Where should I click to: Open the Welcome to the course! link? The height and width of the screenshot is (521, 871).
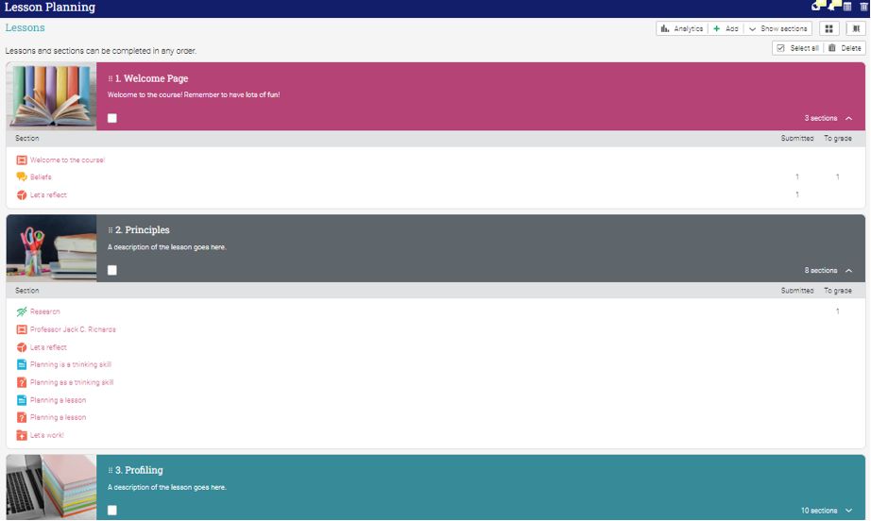pos(67,160)
